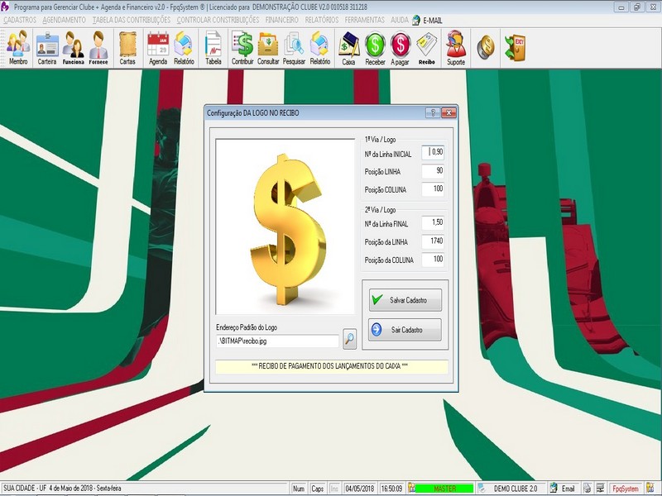
Task: Open the Relatório icon next to Agenda
Action: pos(184,48)
